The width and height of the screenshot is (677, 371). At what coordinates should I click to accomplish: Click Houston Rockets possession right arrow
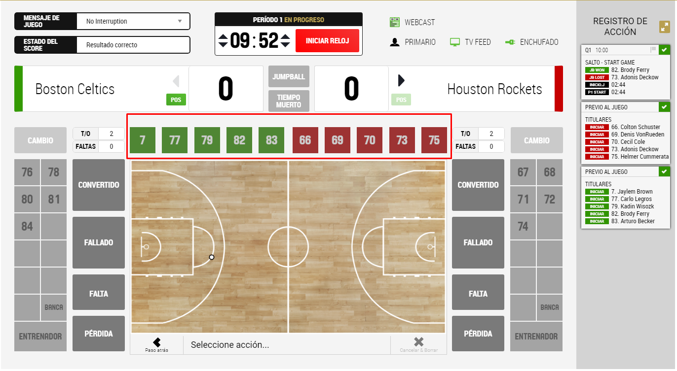point(401,81)
